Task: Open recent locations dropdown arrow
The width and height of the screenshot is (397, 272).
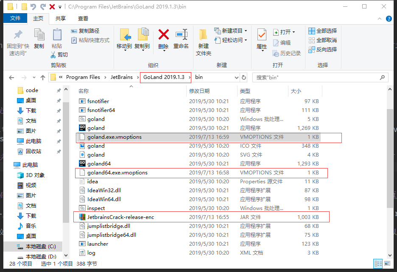Action: pyautogui.click(x=34, y=78)
